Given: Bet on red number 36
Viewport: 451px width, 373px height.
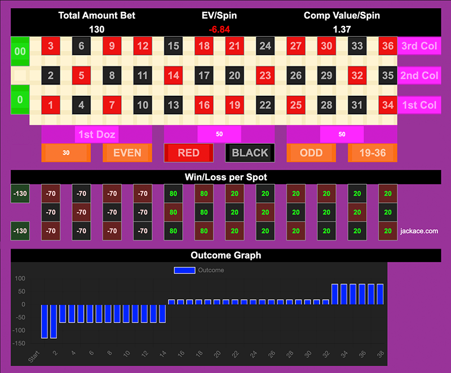Looking at the screenshot, I should (x=387, y=46).
